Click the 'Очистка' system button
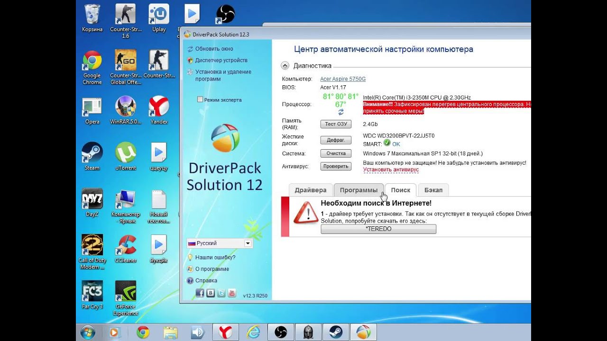 (x=336, y=153)
